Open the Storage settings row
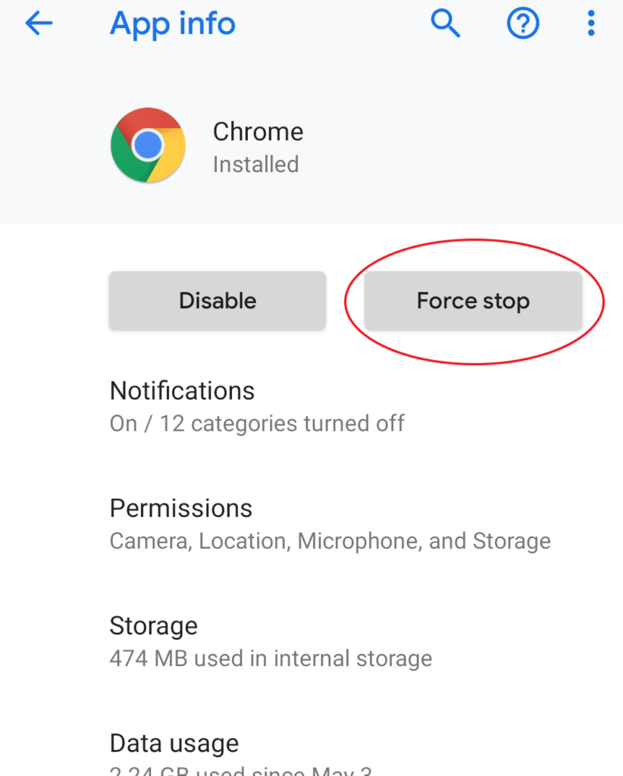623x776 pixels. click(154, 626)
